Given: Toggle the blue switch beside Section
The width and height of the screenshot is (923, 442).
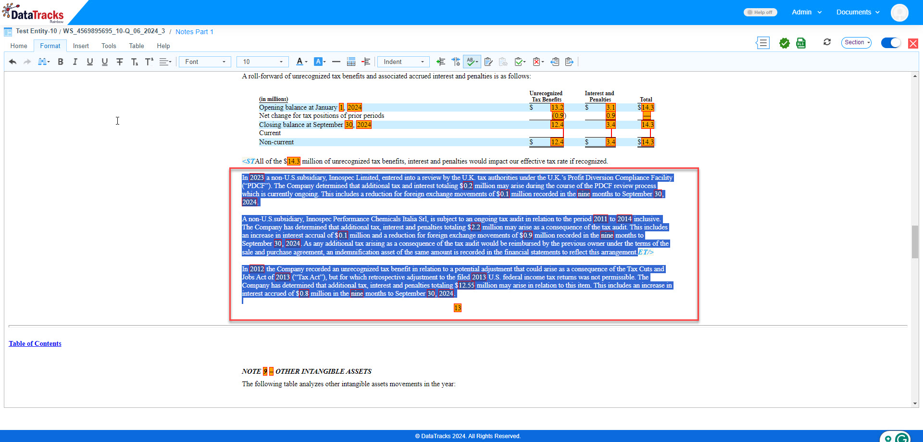Looking at the screenshot, I should point(891,42).
